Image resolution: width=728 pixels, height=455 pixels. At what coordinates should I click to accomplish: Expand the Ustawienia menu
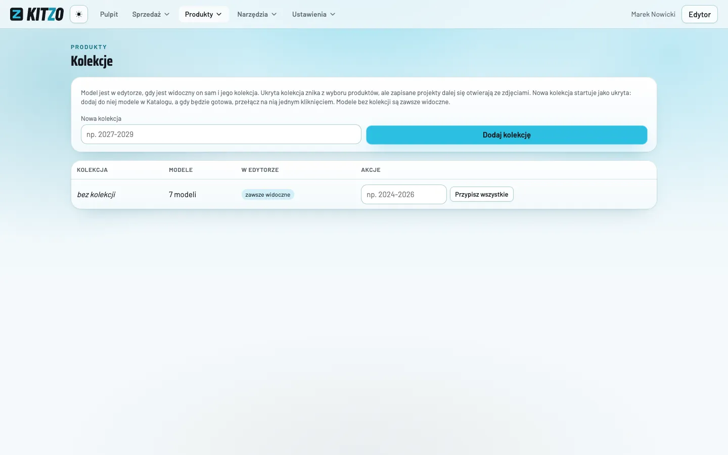(x=313, y=14)
